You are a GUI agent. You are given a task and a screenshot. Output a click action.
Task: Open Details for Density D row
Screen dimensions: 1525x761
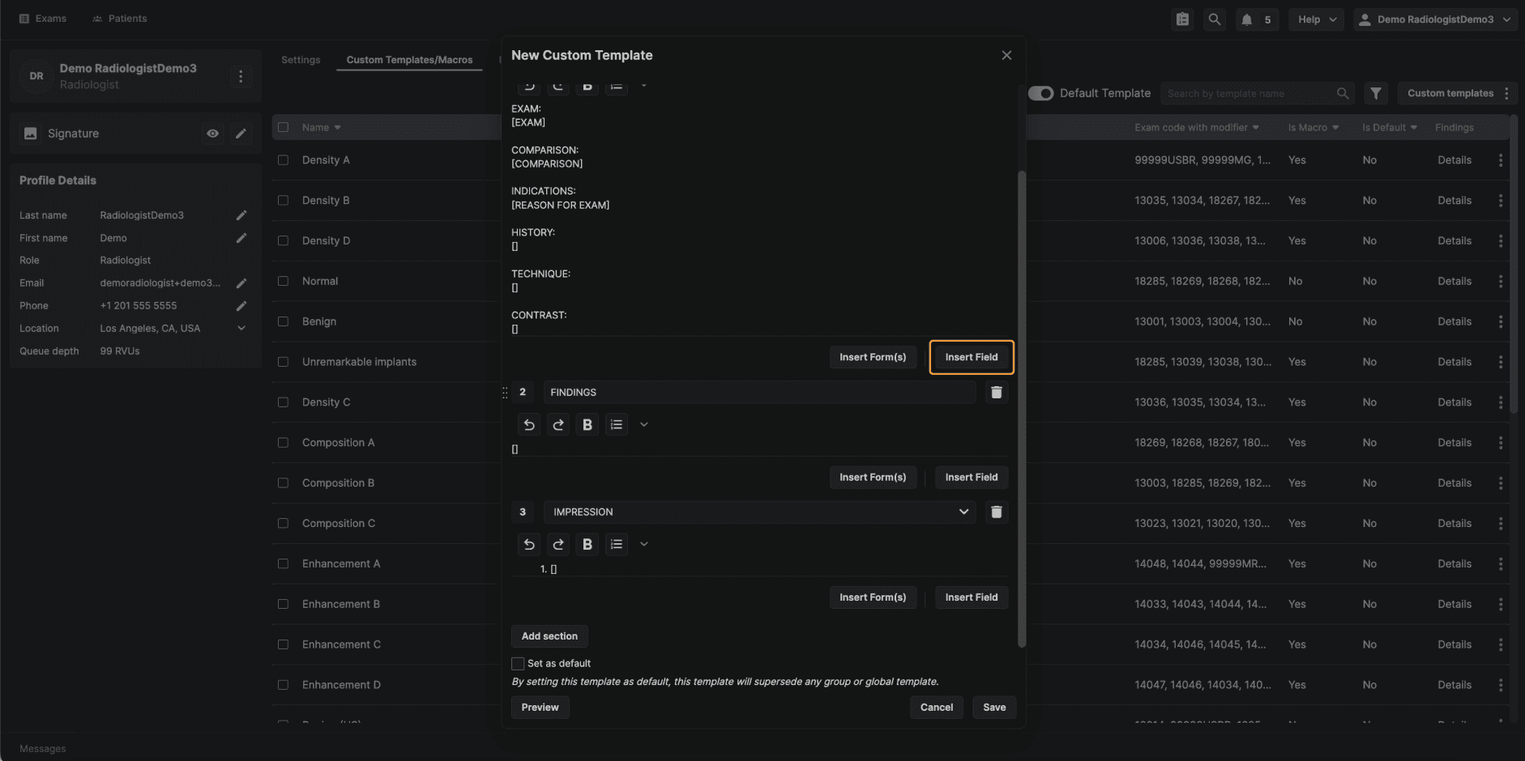point(1455,240)
